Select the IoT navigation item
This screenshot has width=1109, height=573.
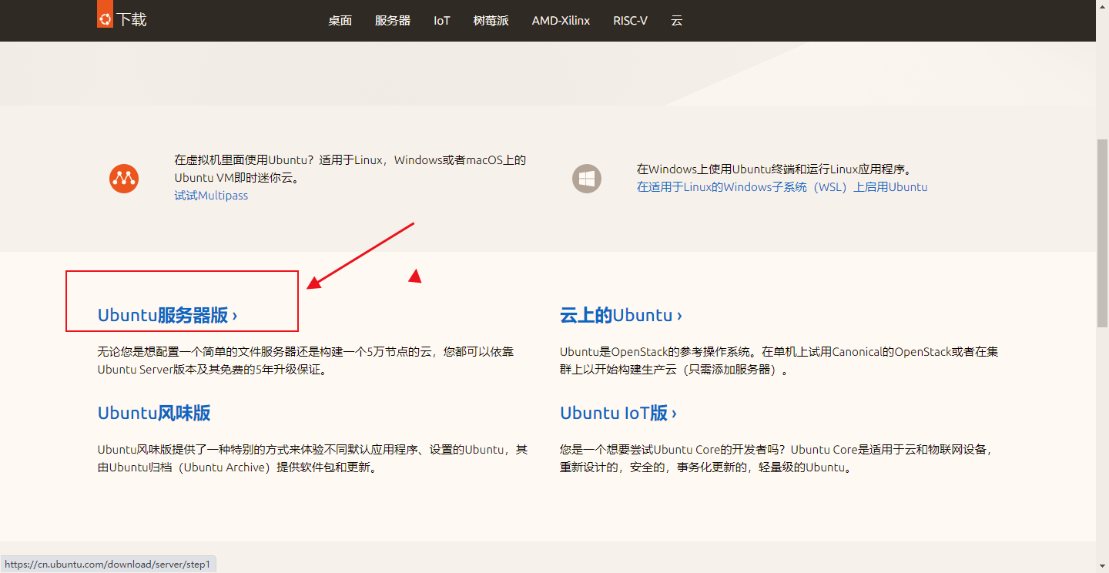click(x=441, y=21)
